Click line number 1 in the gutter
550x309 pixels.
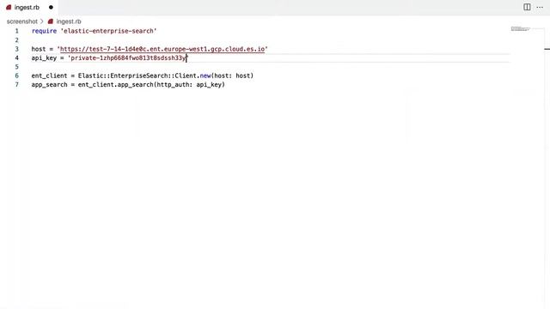point(16,31)
